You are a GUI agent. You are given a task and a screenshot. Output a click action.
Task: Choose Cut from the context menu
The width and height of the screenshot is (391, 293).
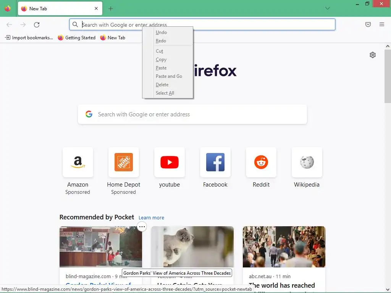[168, 51]
